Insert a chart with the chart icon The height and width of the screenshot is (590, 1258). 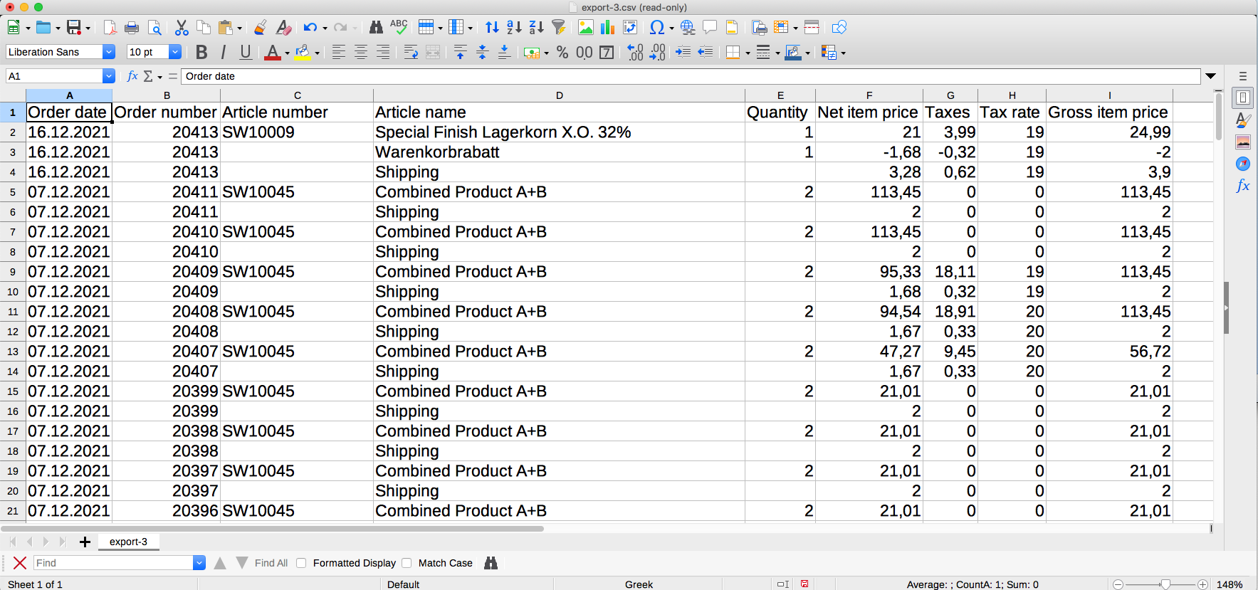[607, 28]
